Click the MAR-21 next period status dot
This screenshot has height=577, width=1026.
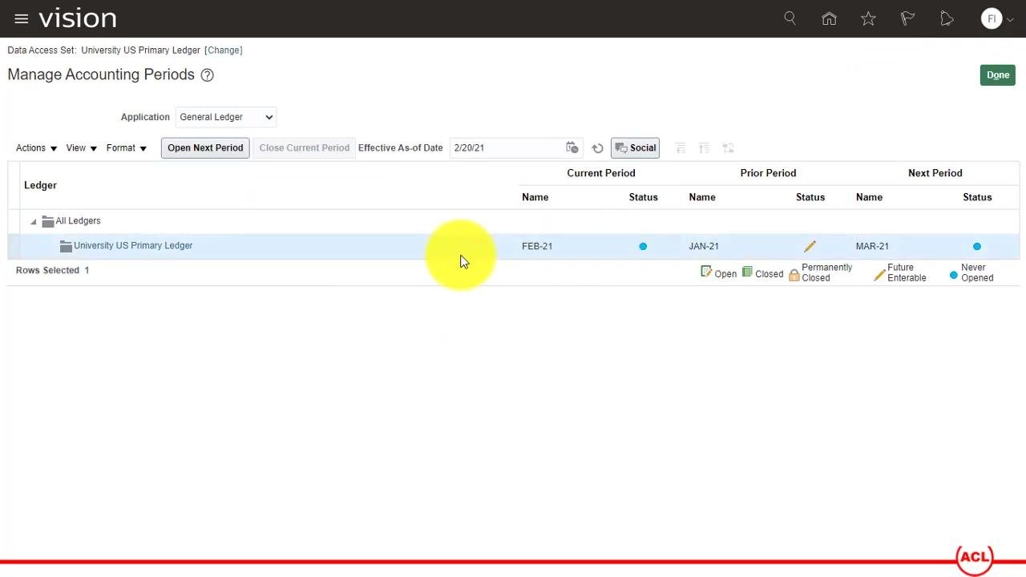tap(976, 246)
